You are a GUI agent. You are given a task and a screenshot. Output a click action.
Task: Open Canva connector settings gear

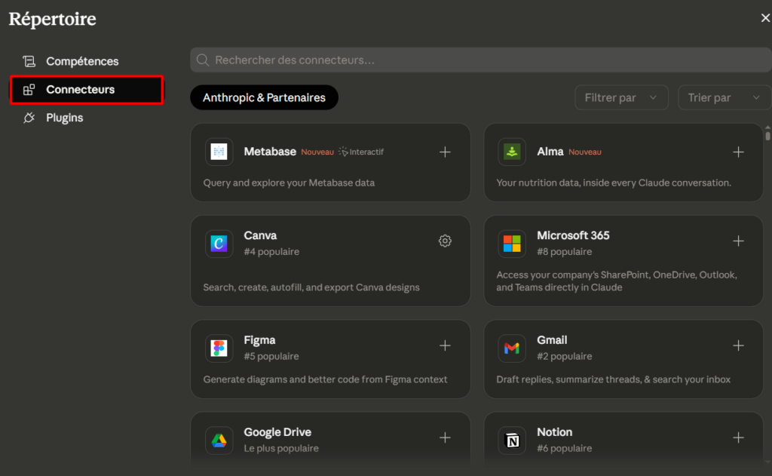tap(445, 241)
